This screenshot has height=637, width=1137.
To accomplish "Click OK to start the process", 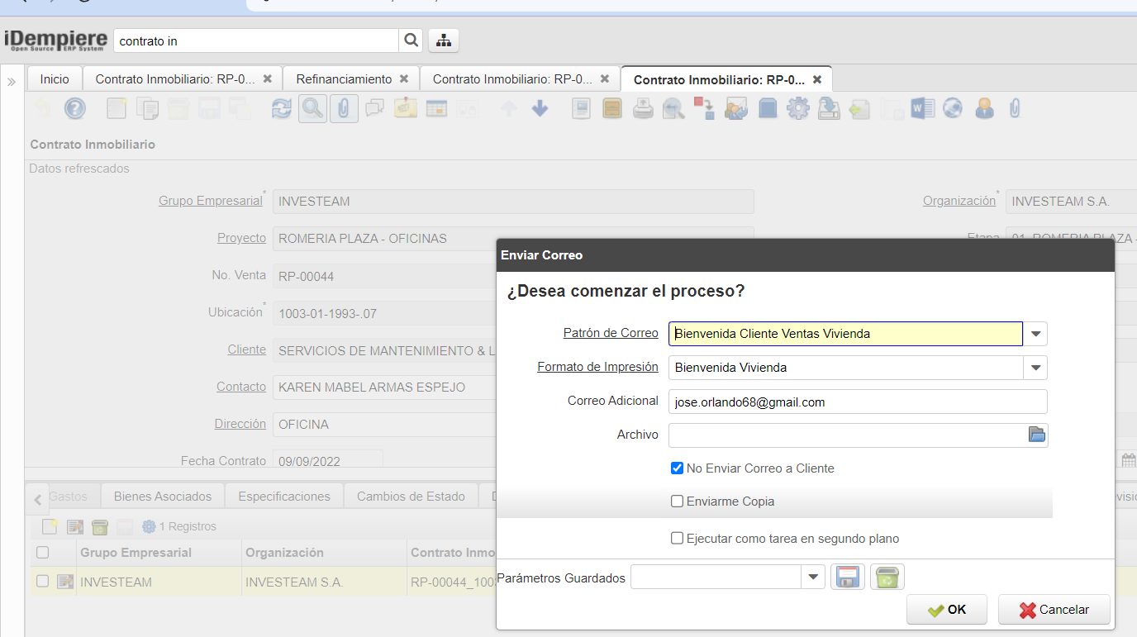I will [947, 610].
